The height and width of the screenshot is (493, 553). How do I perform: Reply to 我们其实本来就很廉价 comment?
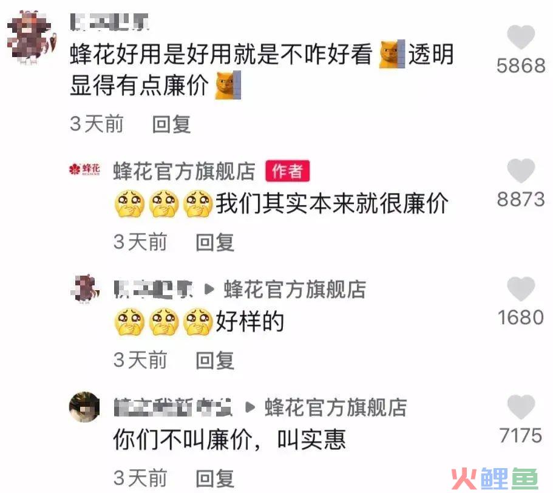point(215,242)
